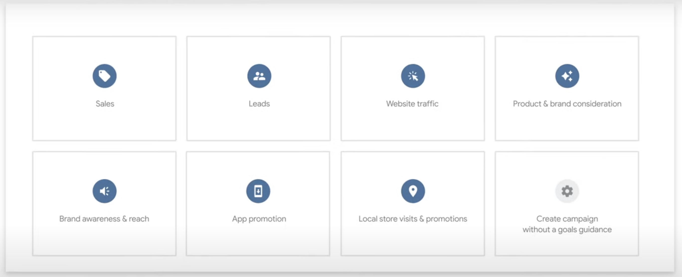Click the sparkle icon for brand consideration

(x=567, y=76)
